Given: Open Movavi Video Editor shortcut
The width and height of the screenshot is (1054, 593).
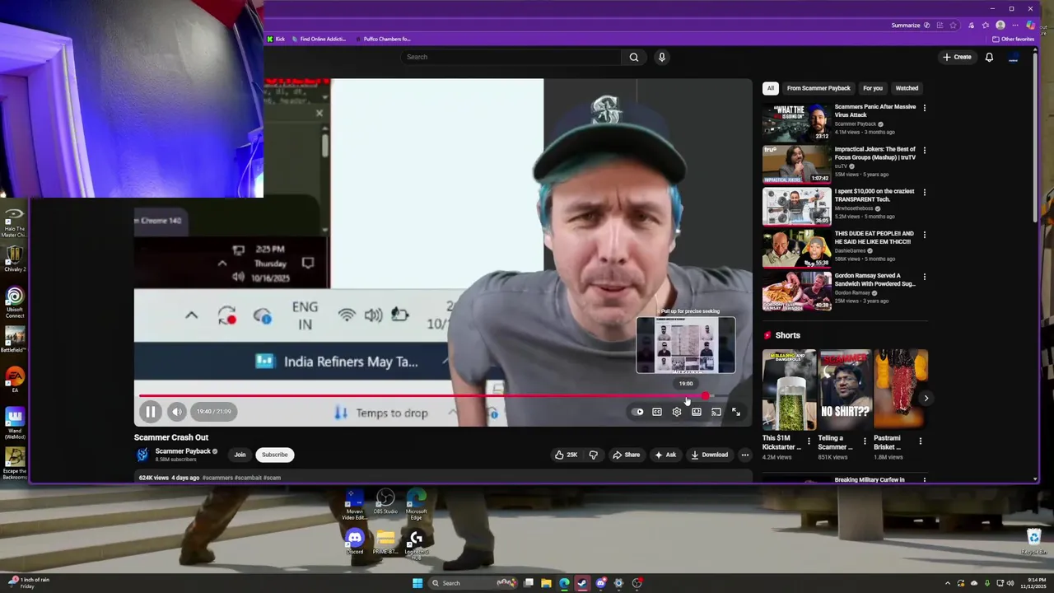Looking at the screenshot, I should click(x=355, y=504).
